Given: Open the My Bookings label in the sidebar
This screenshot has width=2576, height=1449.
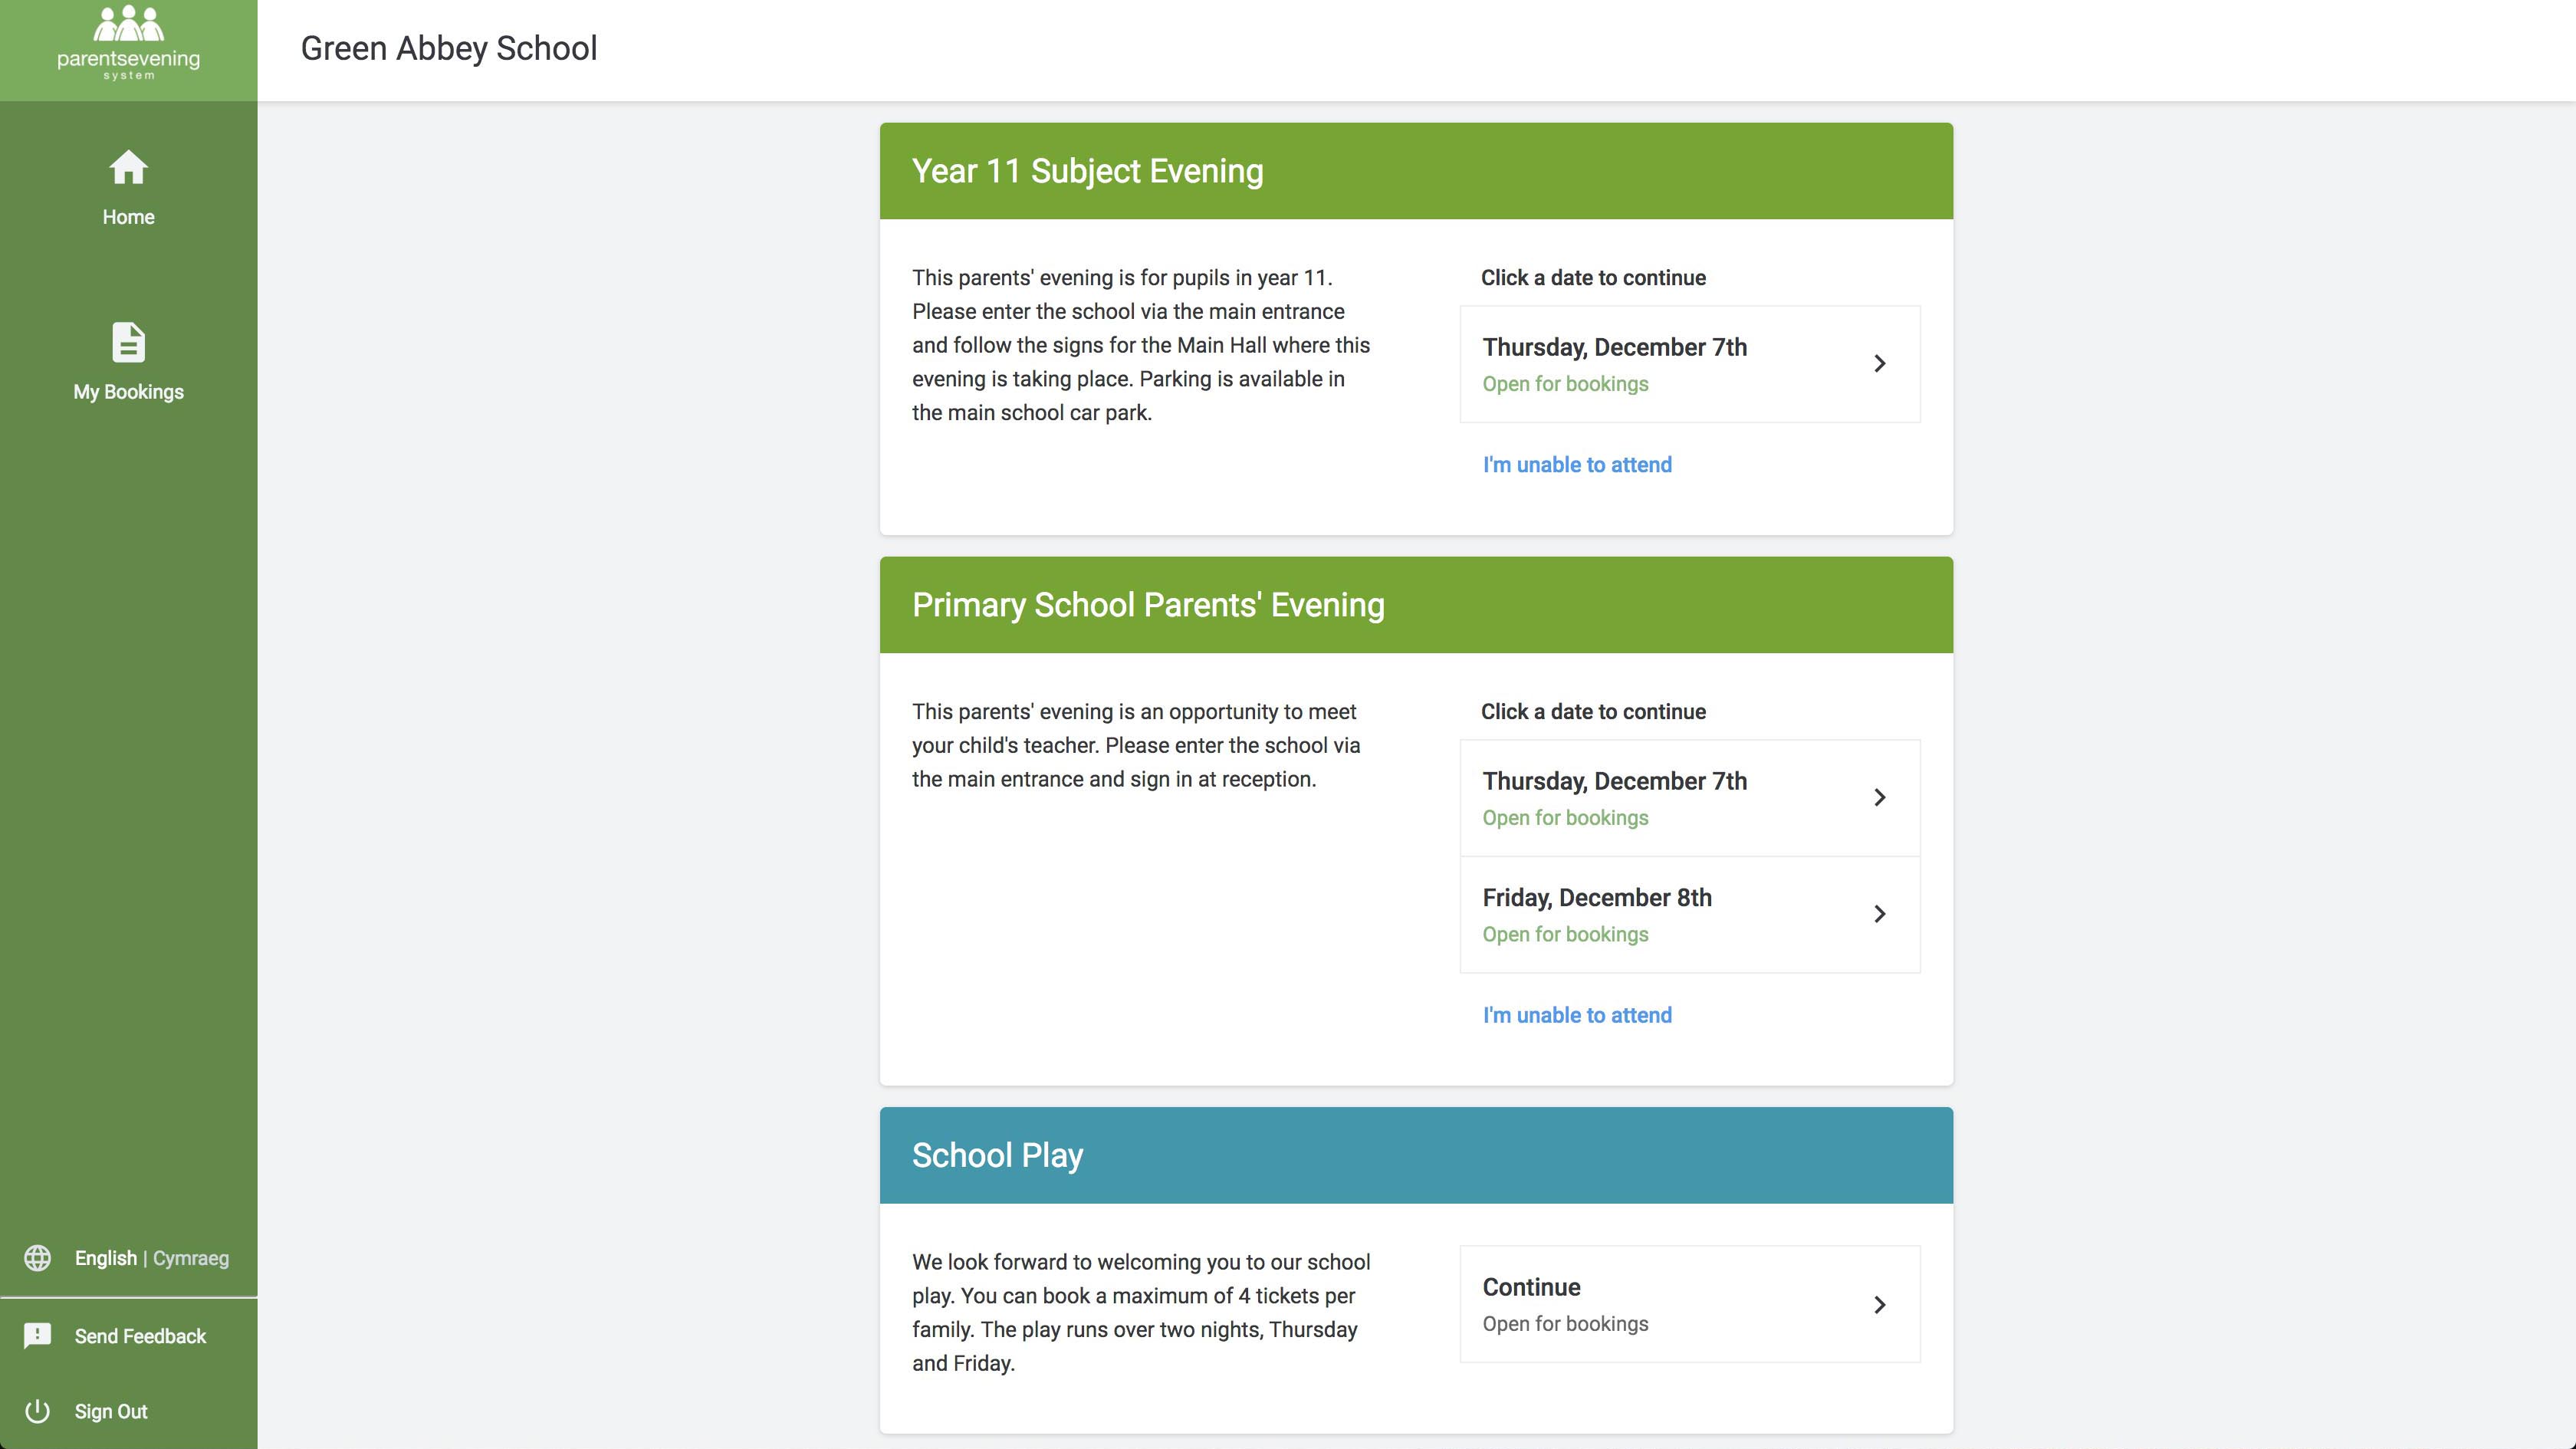Looking at the screenshot, I should pyautogui.click(x=128, y=392).
